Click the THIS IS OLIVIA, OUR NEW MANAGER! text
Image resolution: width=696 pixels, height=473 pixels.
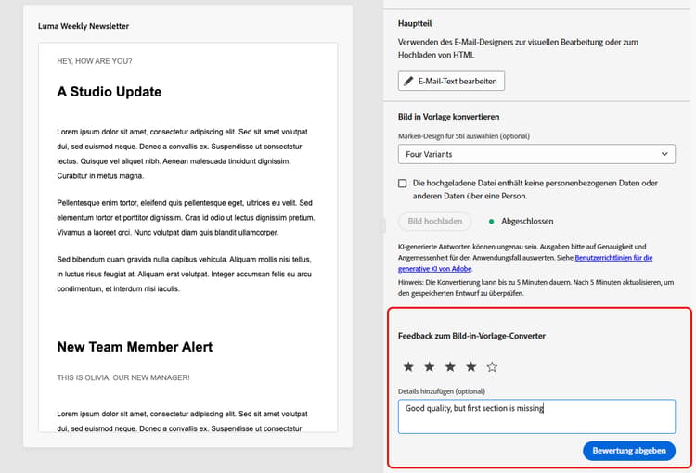tap(123, 377)
